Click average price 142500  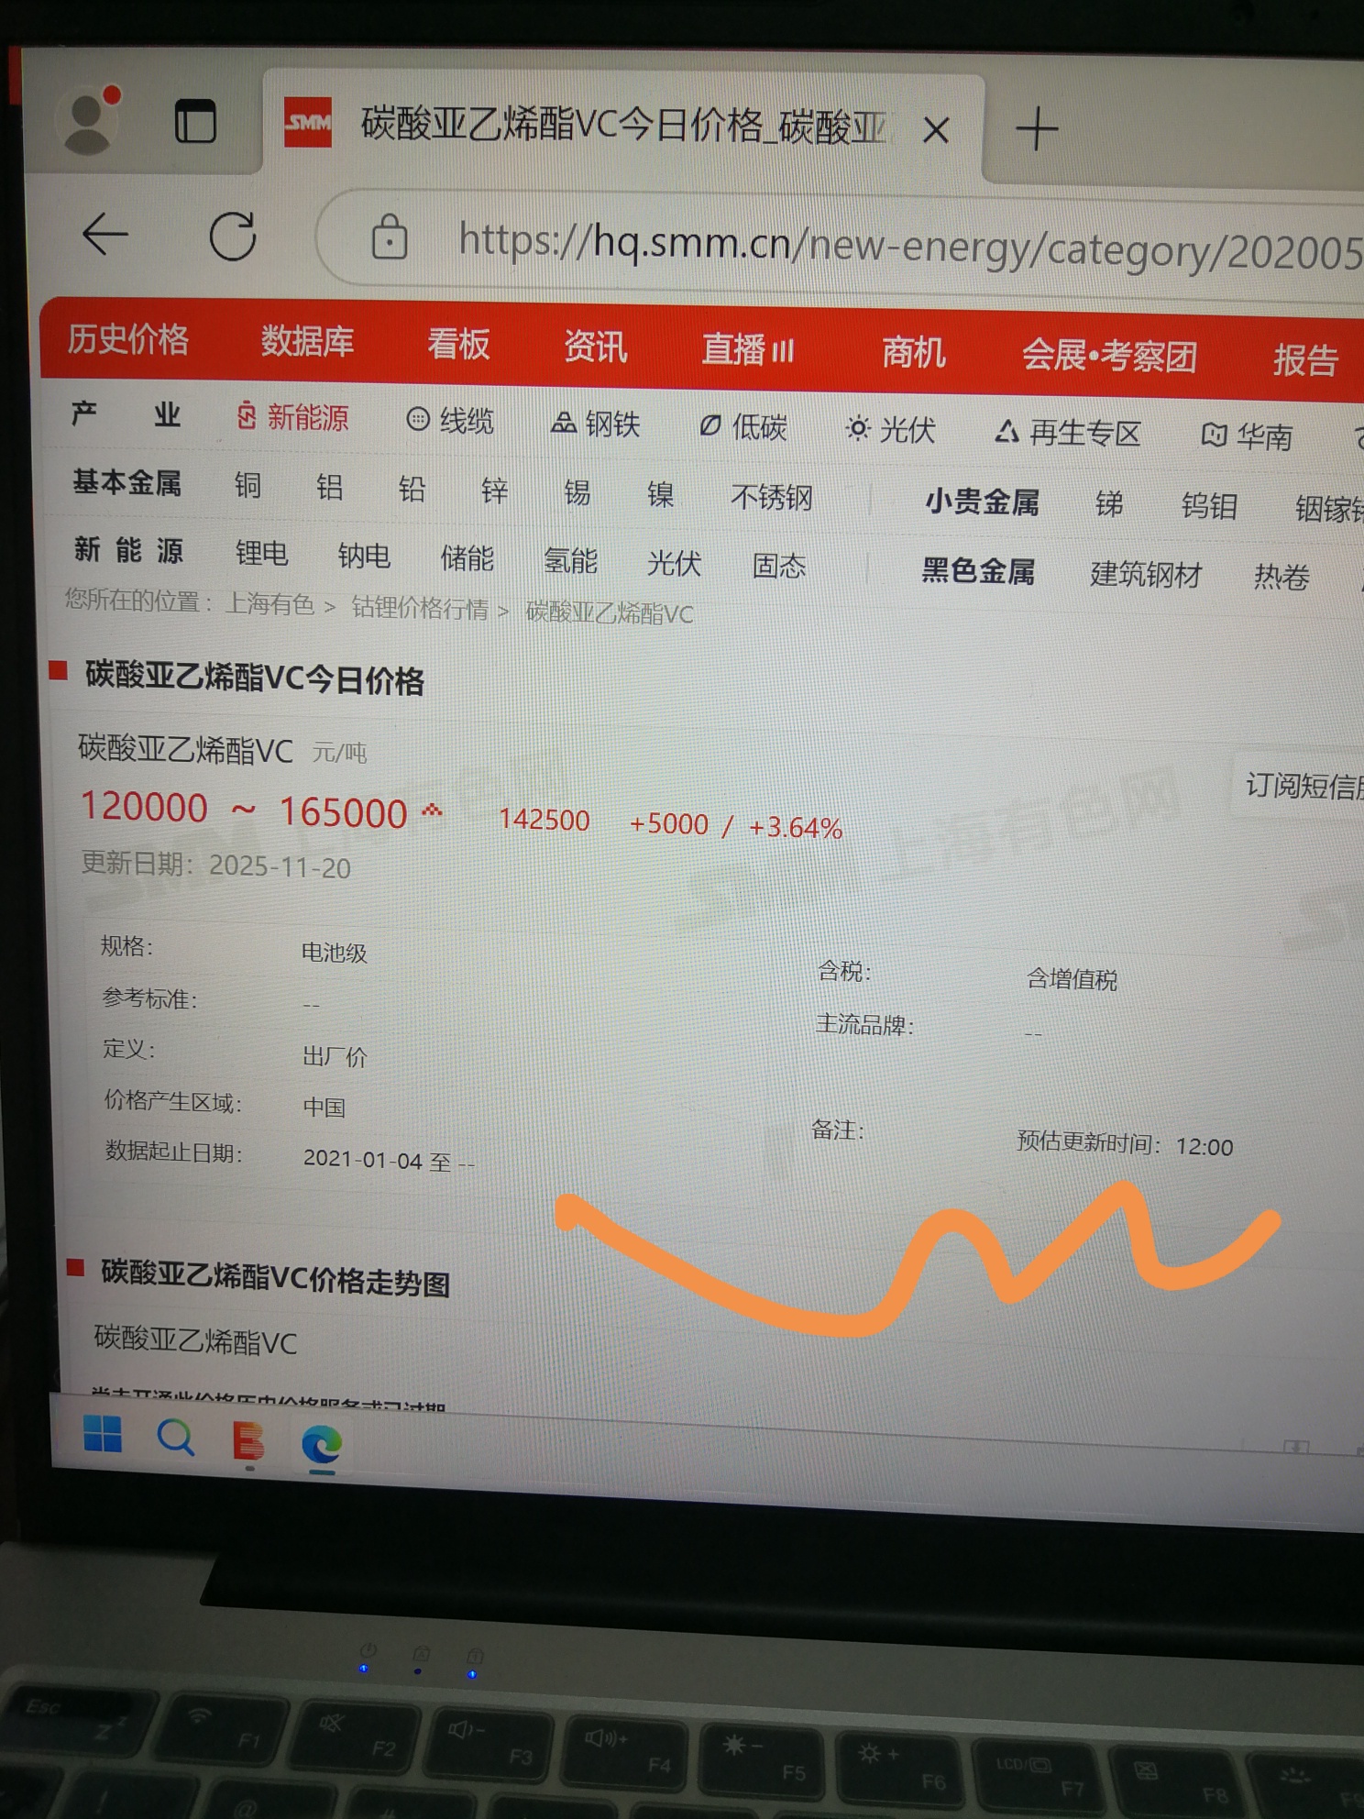coord(544,820)
